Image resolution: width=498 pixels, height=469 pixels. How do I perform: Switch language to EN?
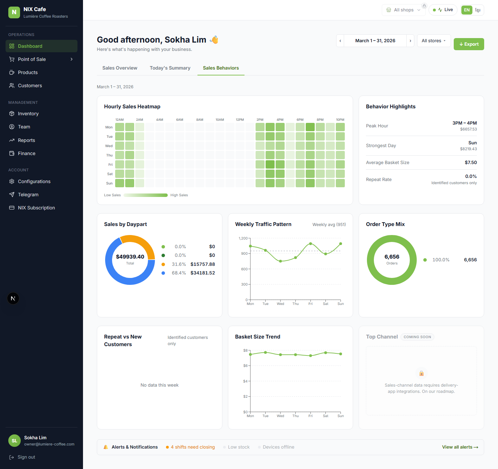point(467,10)
